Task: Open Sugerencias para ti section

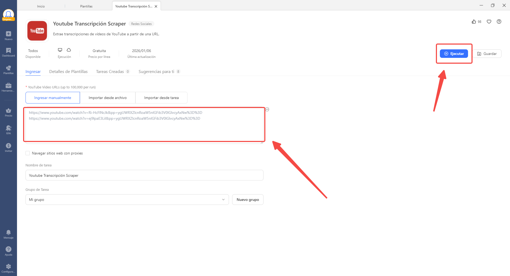Action: point(156,71)
